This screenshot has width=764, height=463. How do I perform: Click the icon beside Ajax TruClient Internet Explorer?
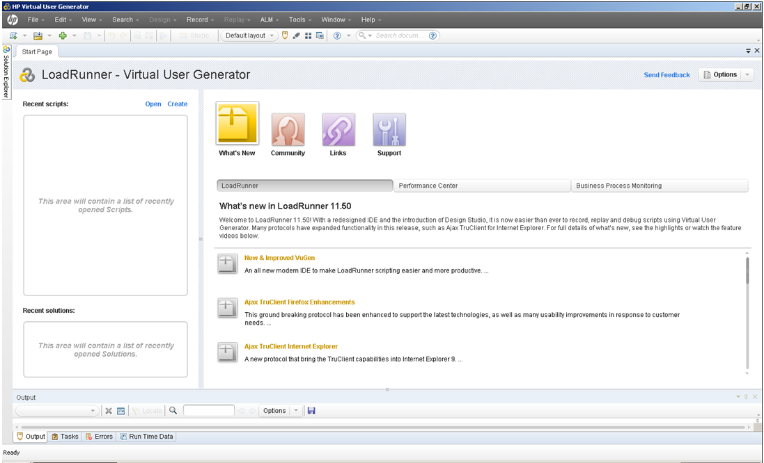pyautogui.click(x=228, y=352)
